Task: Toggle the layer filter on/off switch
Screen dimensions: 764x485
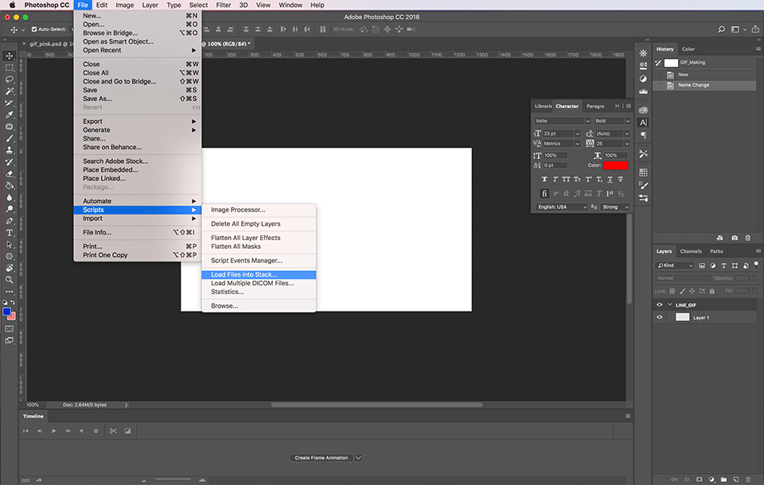Action: 756,265
